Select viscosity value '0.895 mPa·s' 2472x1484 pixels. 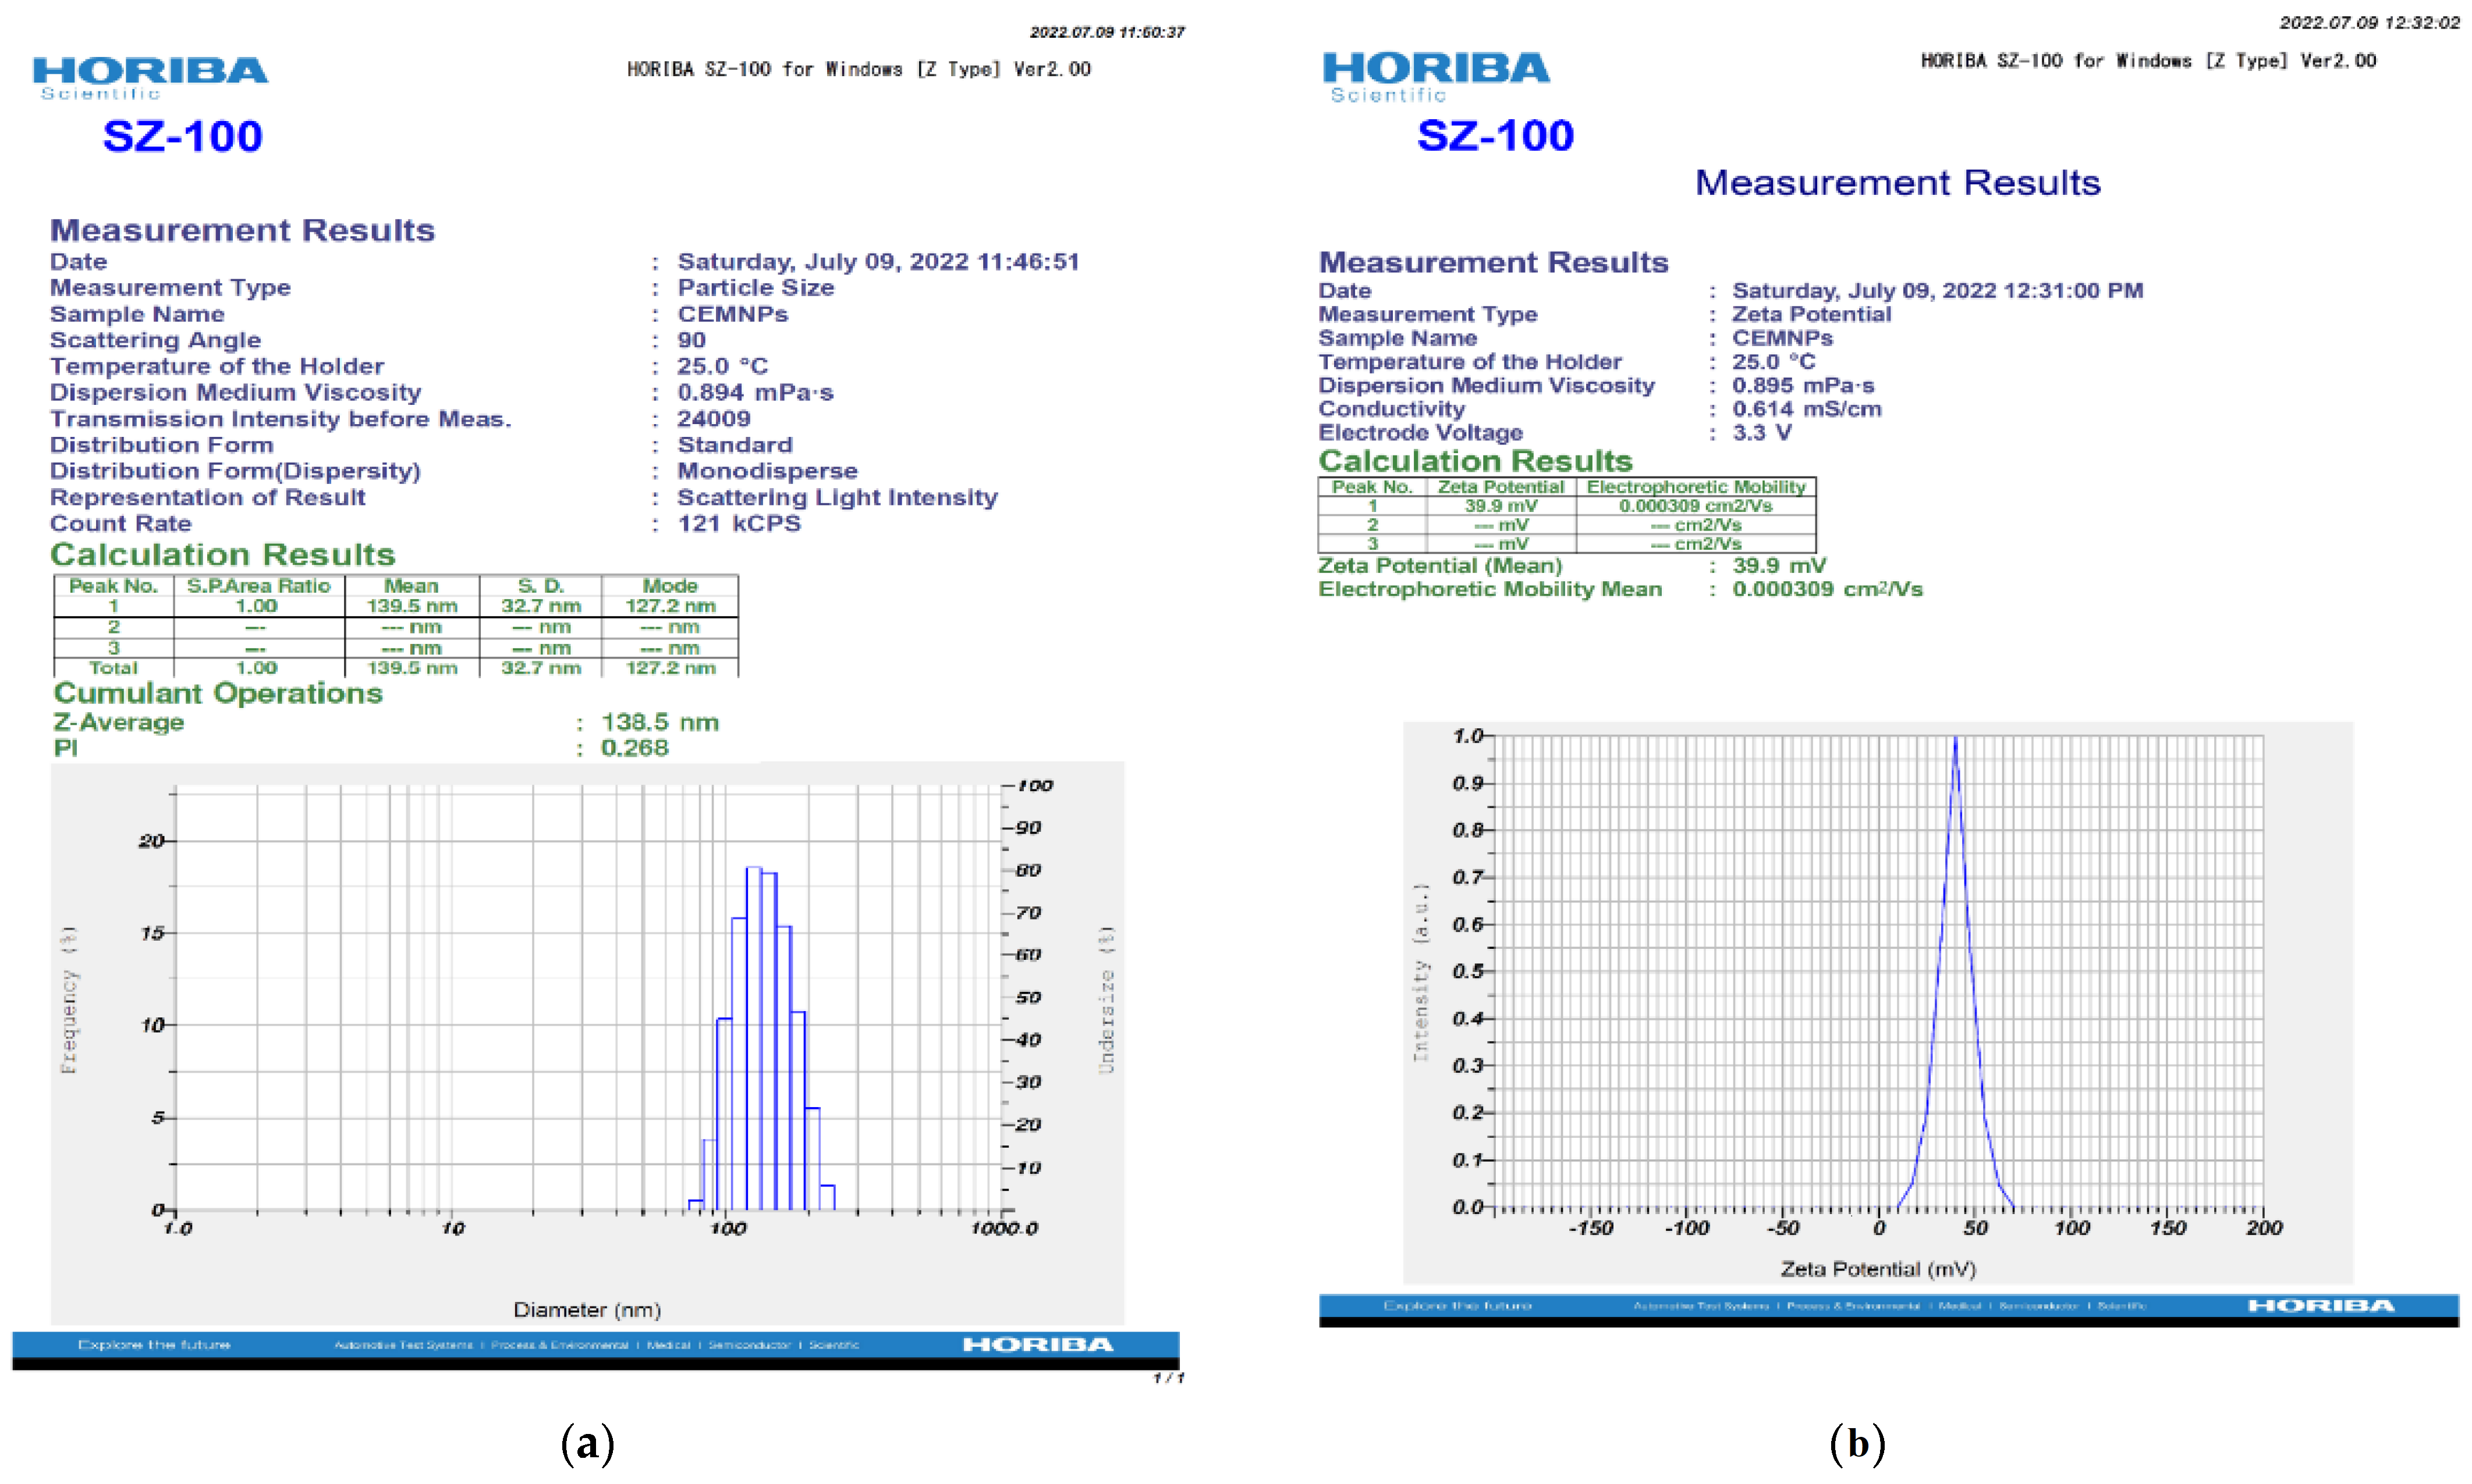click(1803, 385)
